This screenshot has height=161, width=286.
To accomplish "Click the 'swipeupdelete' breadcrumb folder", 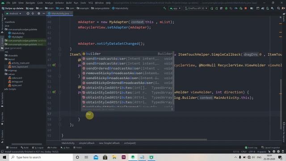I will (x=100, y=8).
